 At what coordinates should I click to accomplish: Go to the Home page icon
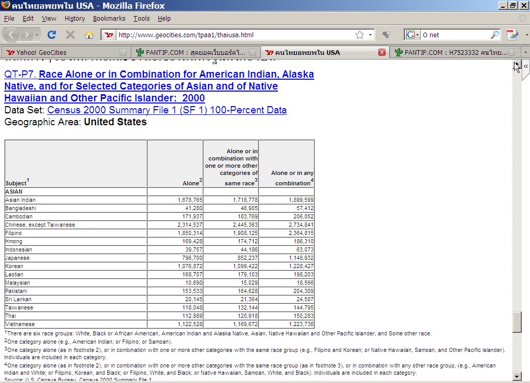coord(89,35)
